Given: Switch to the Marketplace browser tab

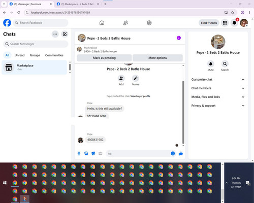Looking at the screenshot, I should 78,4.
